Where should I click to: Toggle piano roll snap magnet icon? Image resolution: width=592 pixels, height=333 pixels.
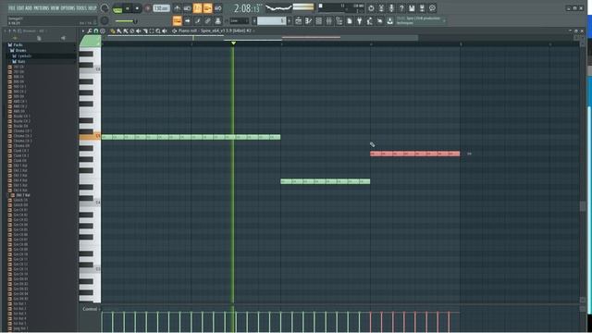[x=96, y=31]
